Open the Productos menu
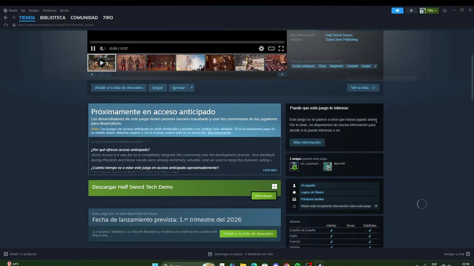Image resolution: width=474 pixels, height=266 pixels. pos(50,10)
